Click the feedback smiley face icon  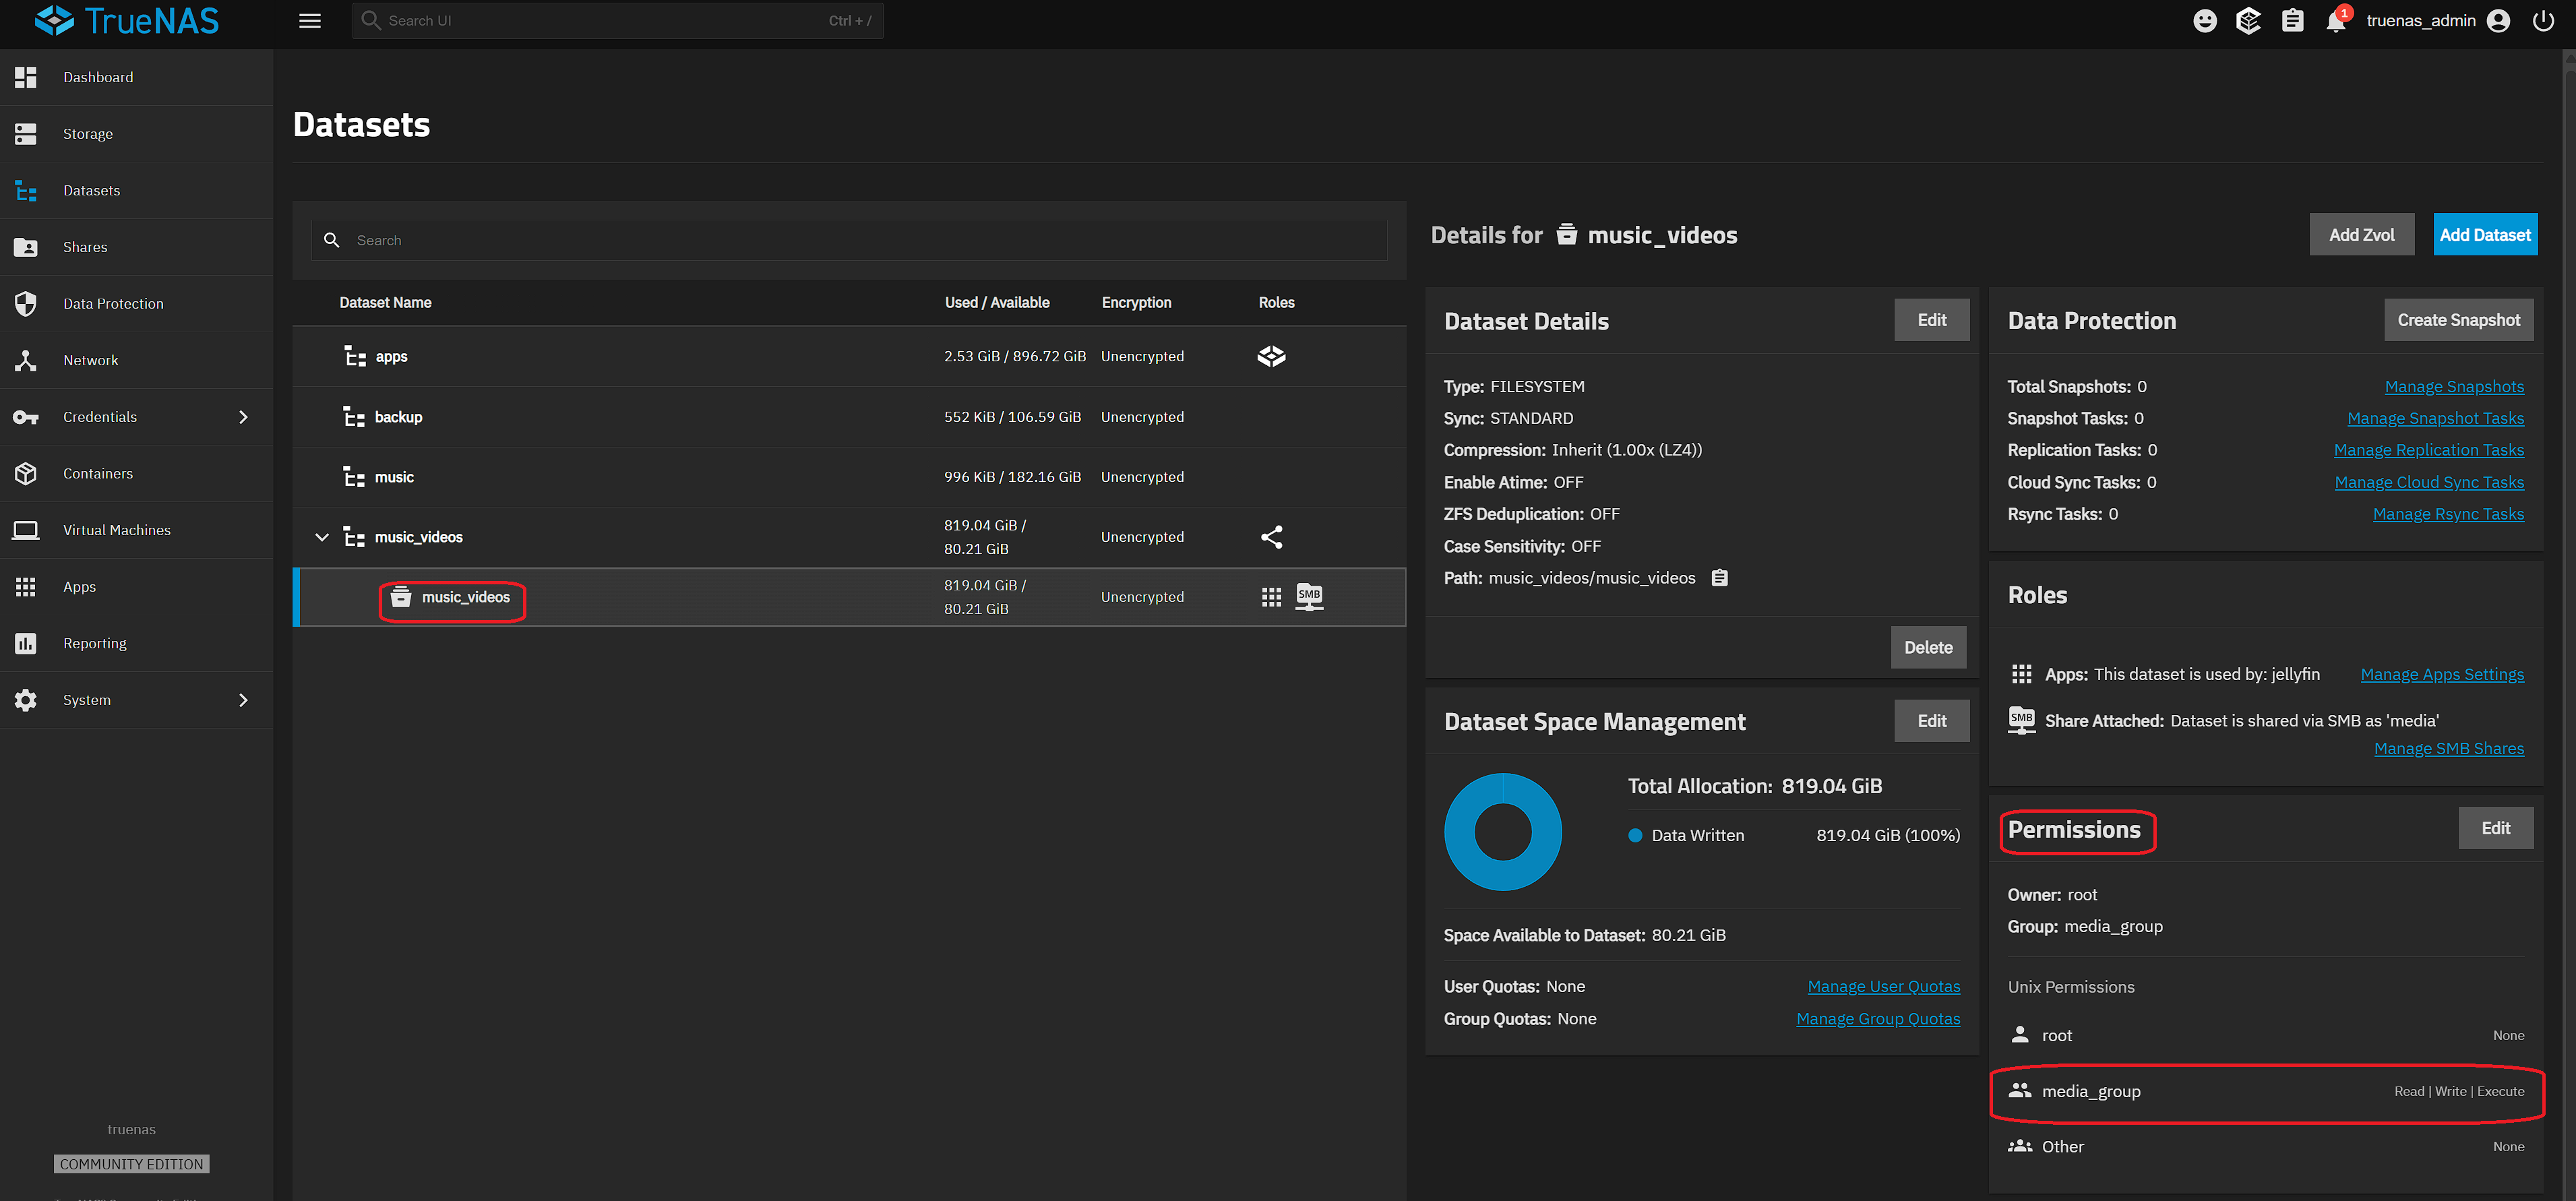tap(2204, 21)
